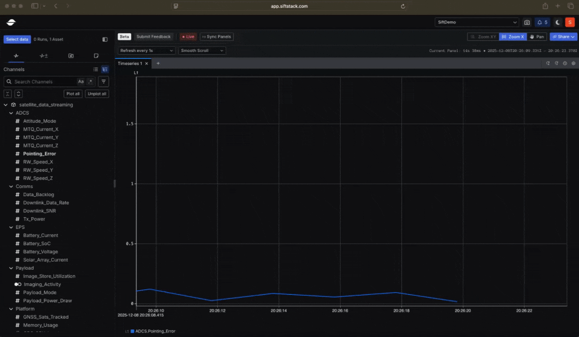Open the Refresh every 1s dropdown
579x337 pixels.
pos(147,51)
